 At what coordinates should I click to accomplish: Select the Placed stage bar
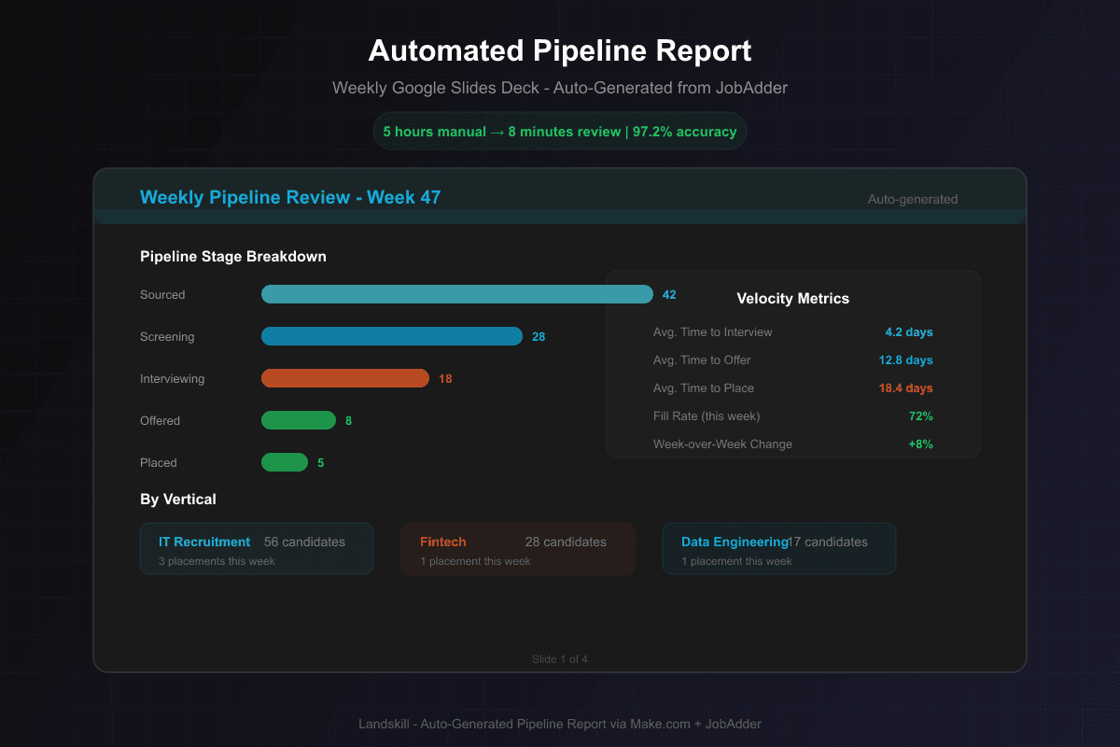pos(284,462)
